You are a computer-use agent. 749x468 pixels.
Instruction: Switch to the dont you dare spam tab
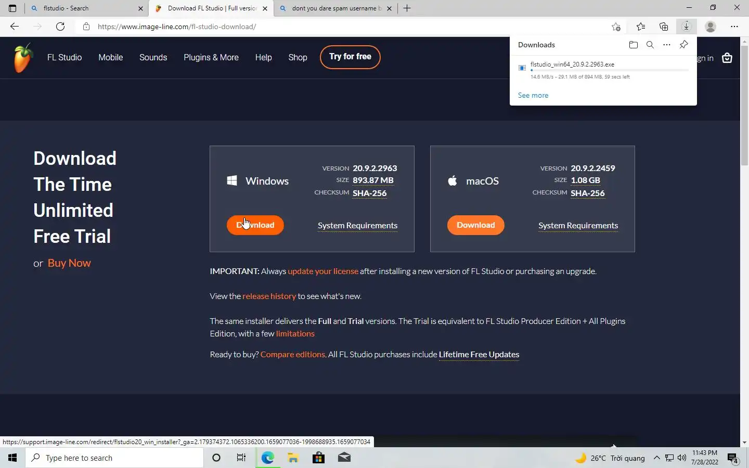tap(335, 8)
